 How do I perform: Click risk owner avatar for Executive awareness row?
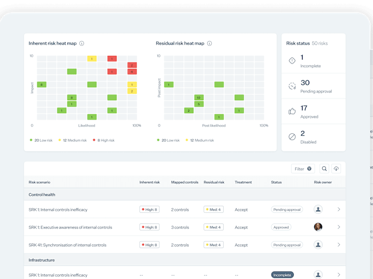318,227
